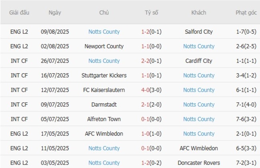
Task: Open Notts County link opposite Salford City
Action: [104, 32]
